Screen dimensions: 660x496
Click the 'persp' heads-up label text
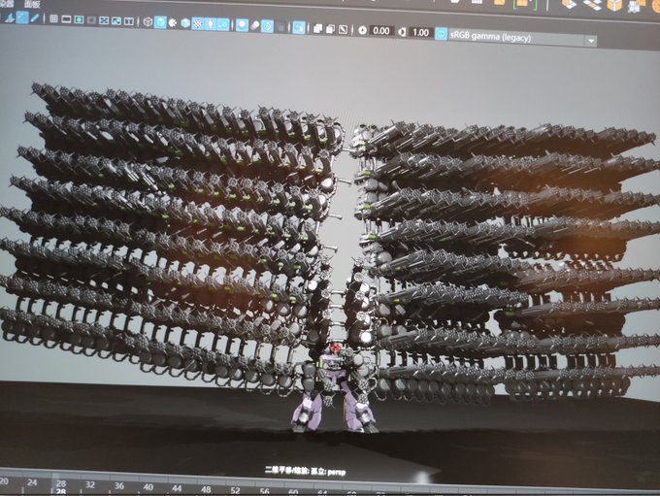pyautogui.click(x=336, y=473)
